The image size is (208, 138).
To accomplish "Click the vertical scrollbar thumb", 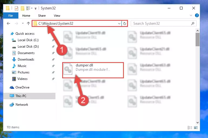I will 197,40.
